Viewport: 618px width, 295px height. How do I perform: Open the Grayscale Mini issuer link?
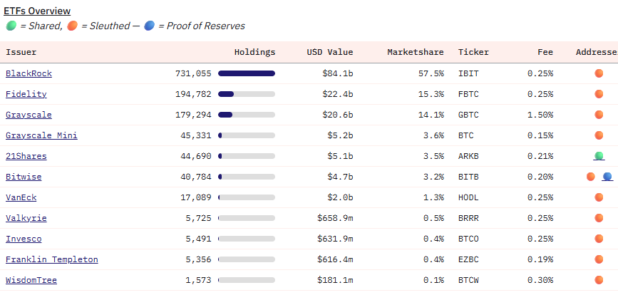click(41, 135)
